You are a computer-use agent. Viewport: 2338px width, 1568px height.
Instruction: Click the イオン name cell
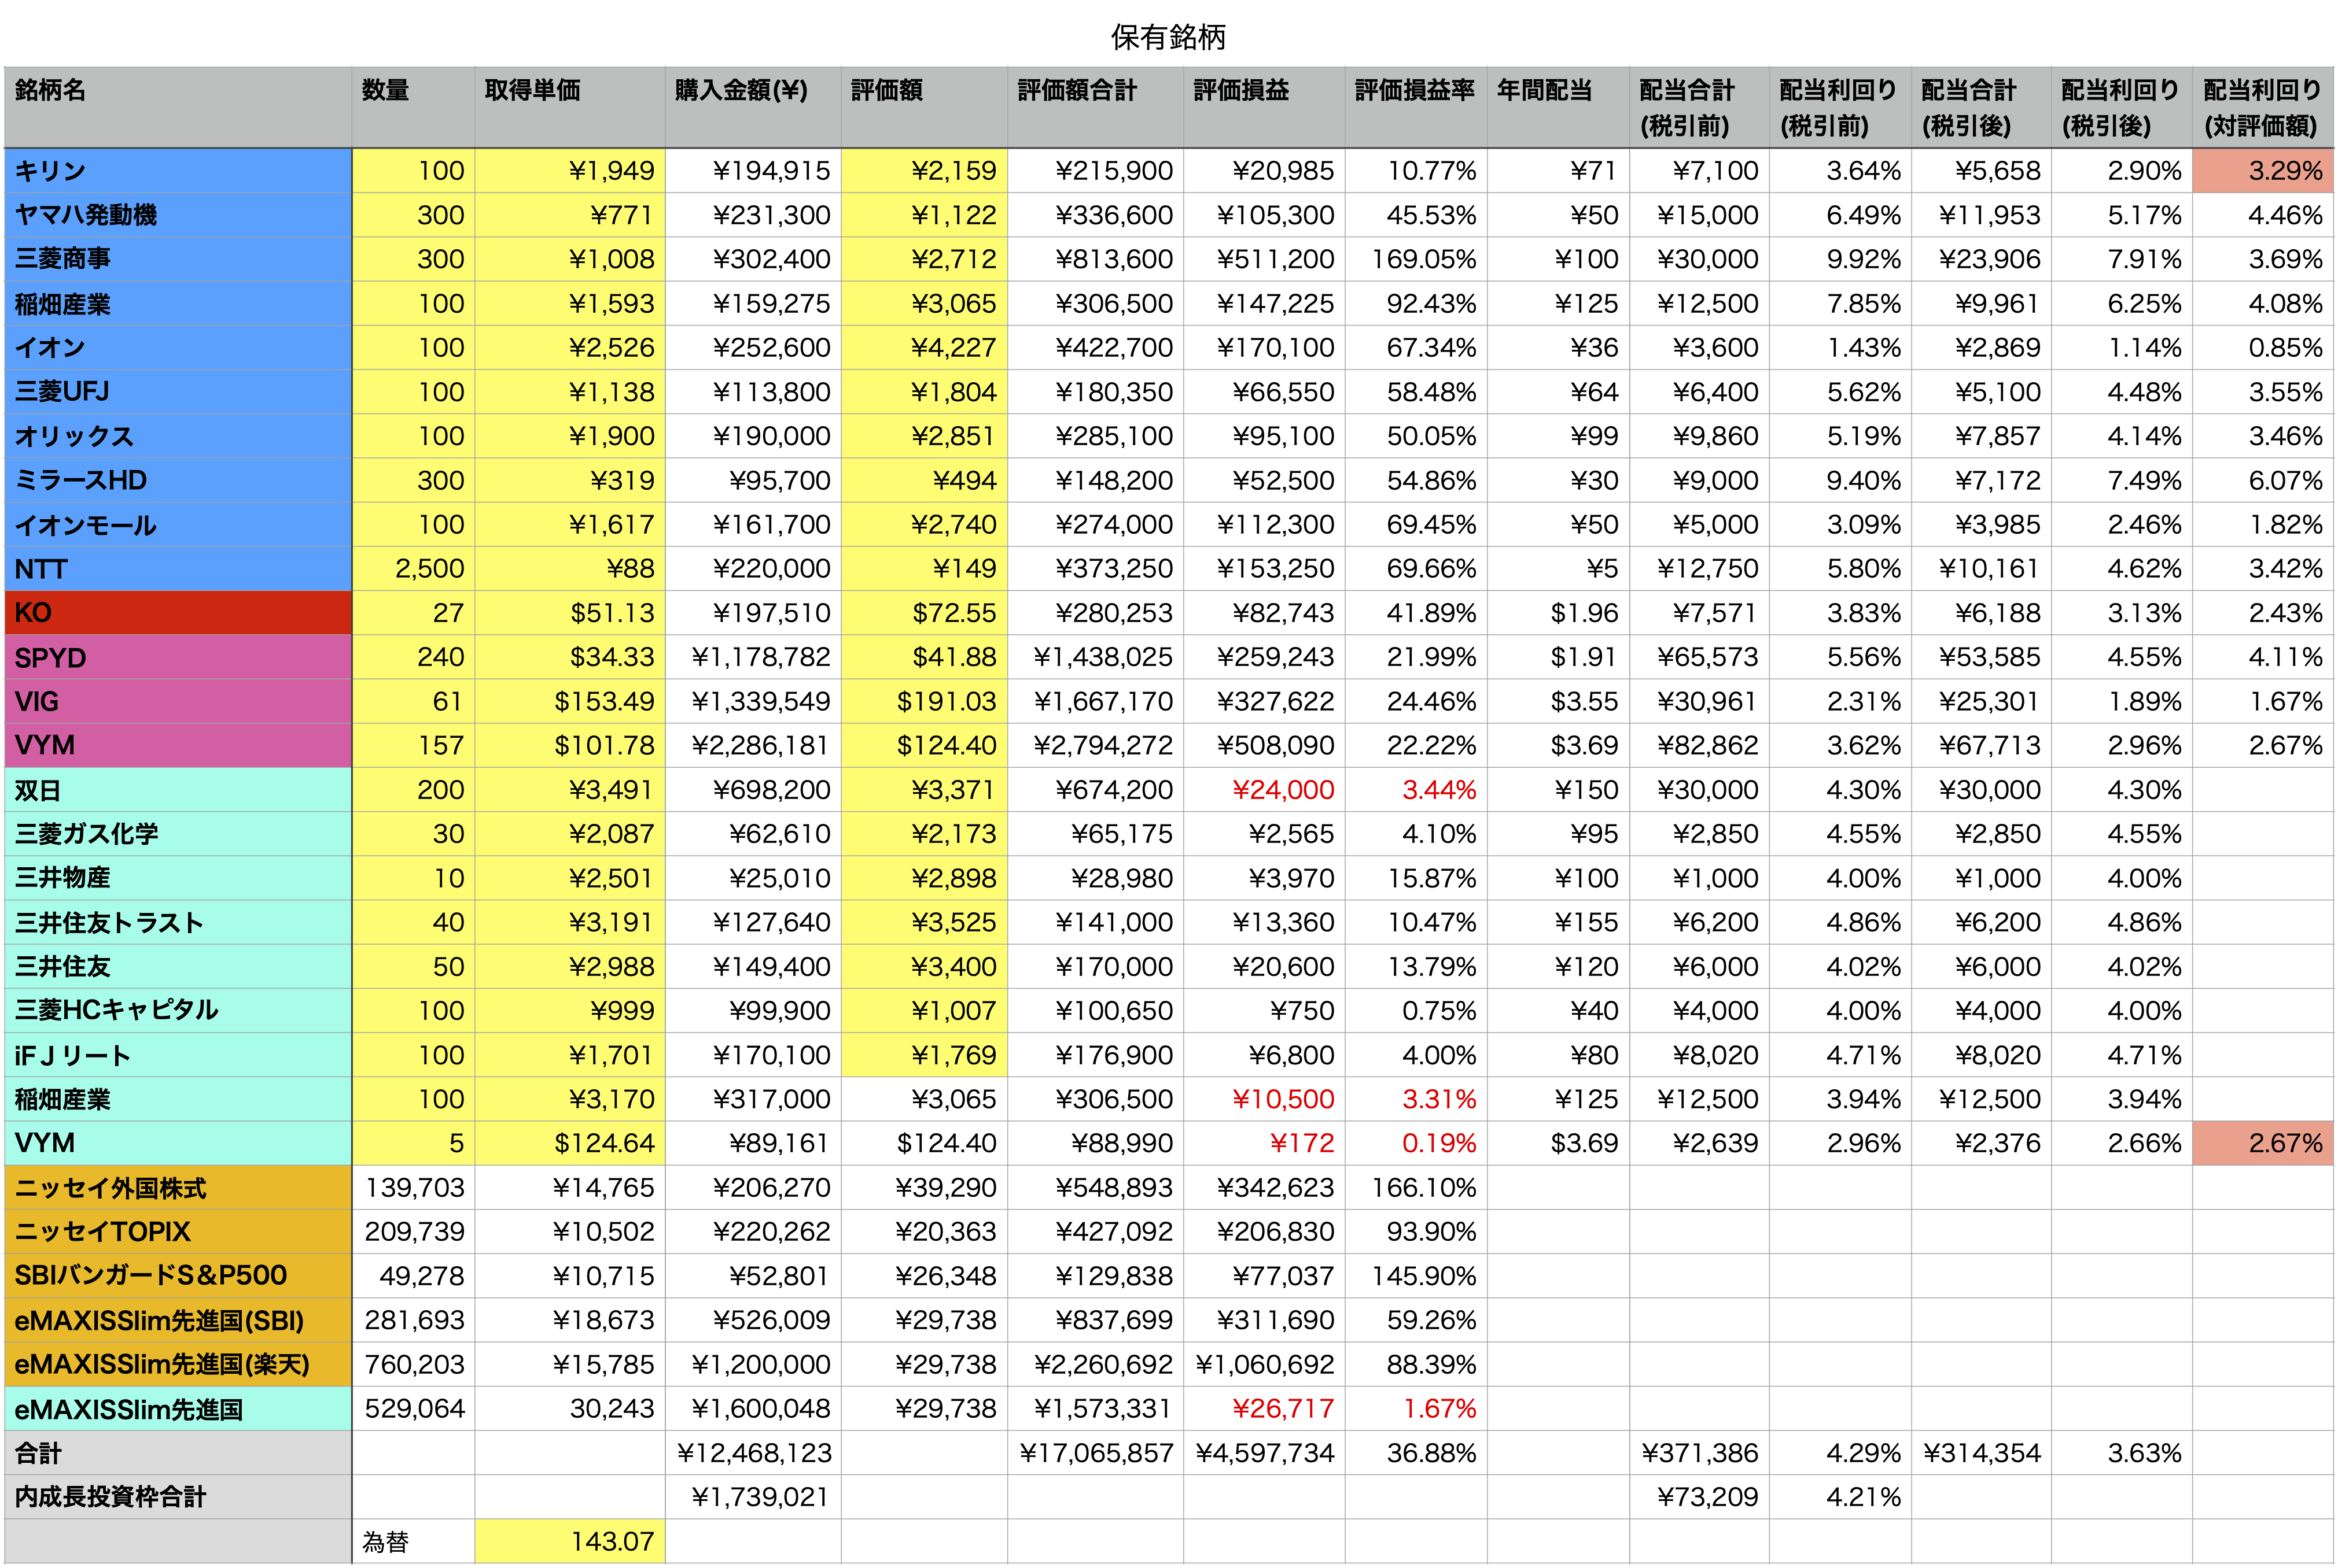(x=178, y=348)
